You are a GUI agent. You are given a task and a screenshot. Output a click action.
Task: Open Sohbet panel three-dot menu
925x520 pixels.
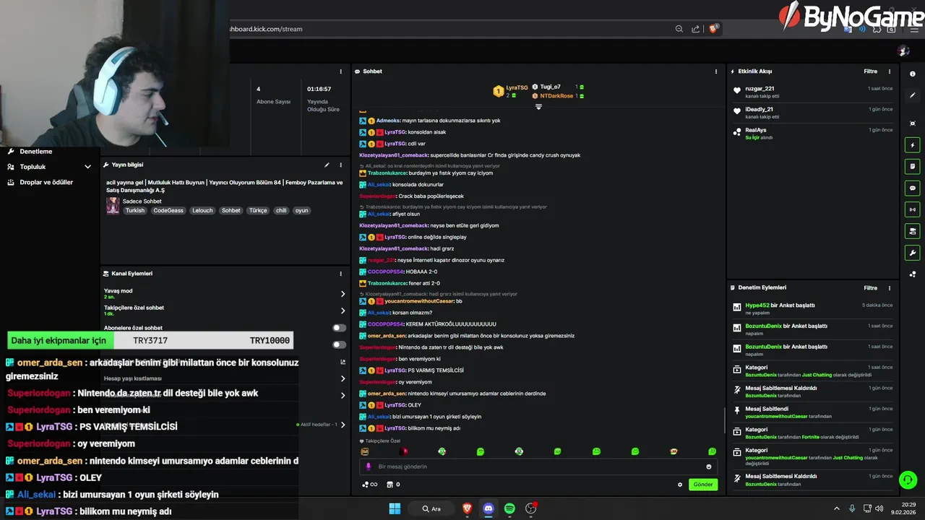[x=716, y=71]
